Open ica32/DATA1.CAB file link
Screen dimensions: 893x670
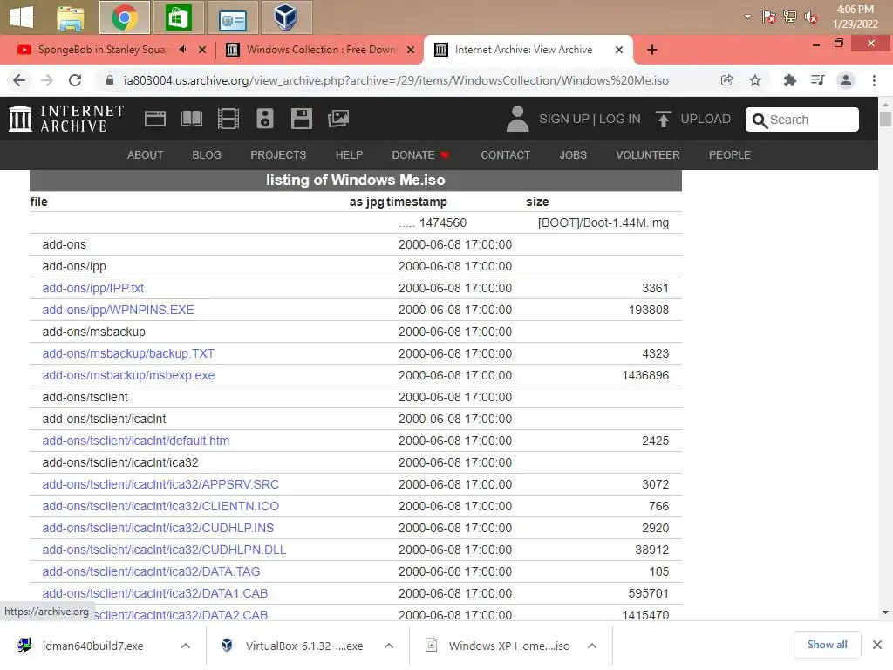155,593
